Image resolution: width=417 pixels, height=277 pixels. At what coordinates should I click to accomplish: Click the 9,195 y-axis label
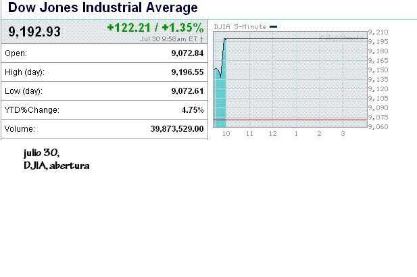[x=378, y=42]
